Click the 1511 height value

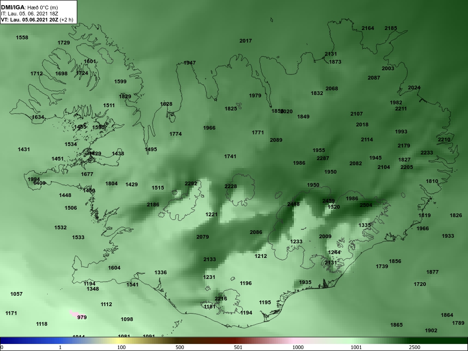[109, 105]
